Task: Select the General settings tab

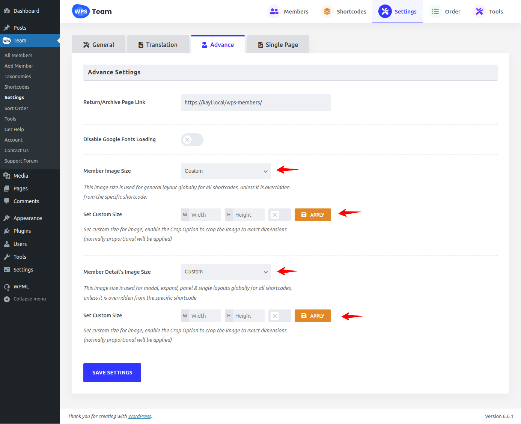Action: click(99, 45)
